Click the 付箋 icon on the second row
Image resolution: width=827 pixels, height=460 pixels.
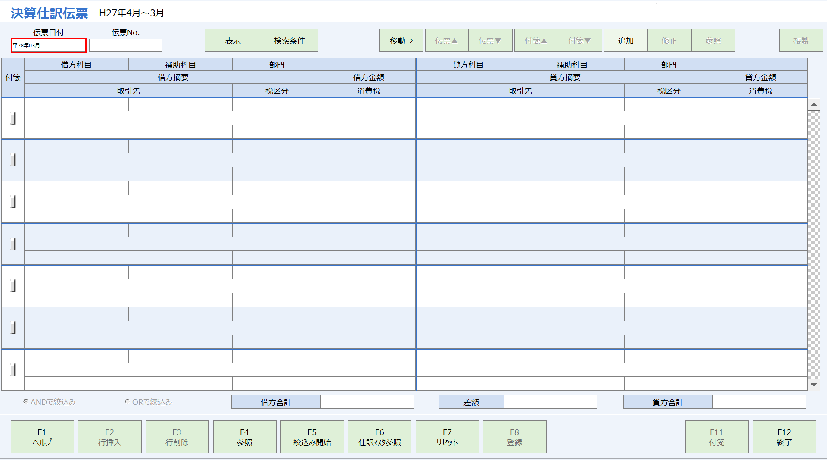click(13, 160)
